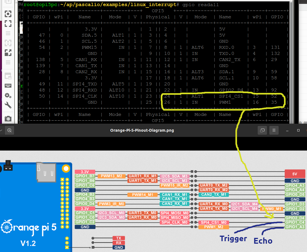
Task: Click the red TX debug pin label
Action: tap(119, 238)
